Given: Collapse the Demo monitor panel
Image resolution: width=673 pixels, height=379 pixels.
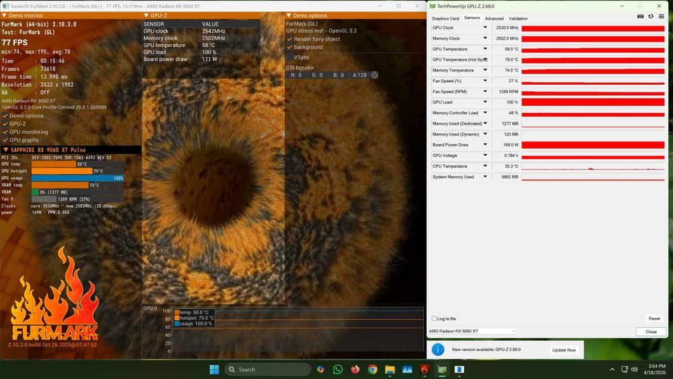Looking at the screenshot, I should (4, 15).
